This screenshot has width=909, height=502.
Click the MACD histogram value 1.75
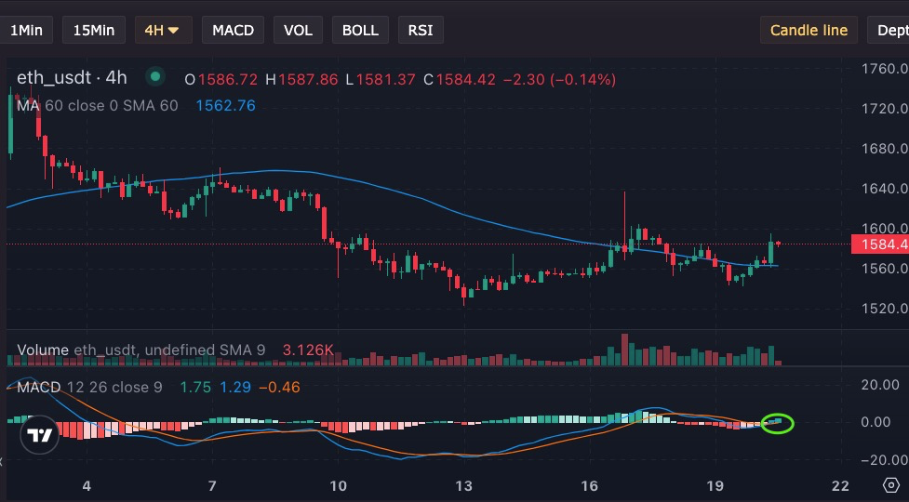click(x=195, y=387)
